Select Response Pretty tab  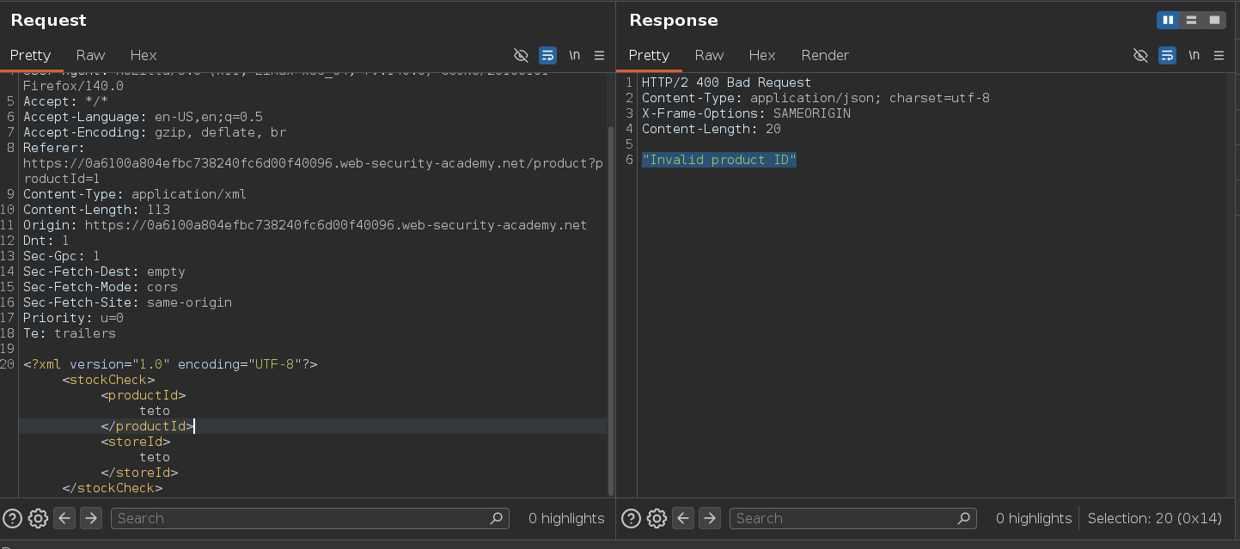click(x=649, y=55)
